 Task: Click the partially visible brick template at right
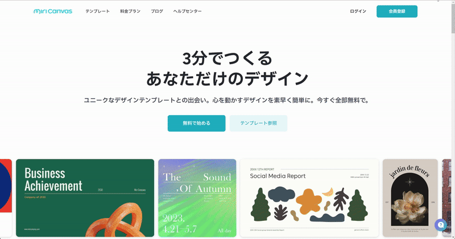[x=446, y=198]
